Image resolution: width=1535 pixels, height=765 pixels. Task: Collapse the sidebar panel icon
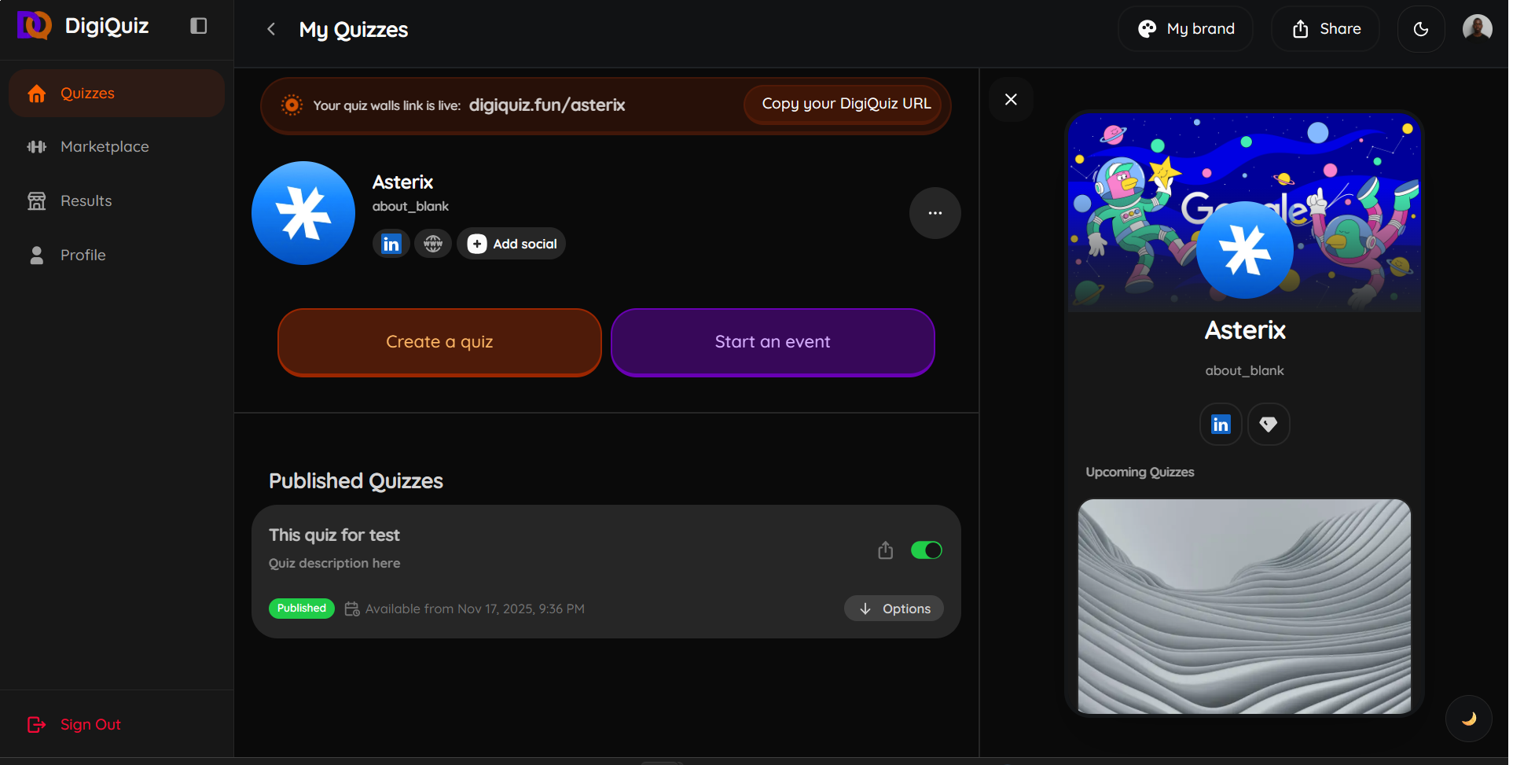pyautogui.click(x=199, y=26)
